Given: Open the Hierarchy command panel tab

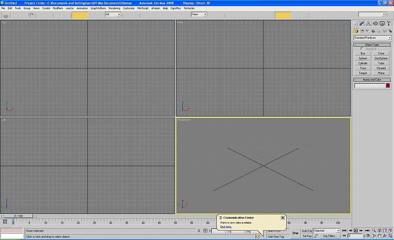Looking at the screenshot, I should point(368,23).
